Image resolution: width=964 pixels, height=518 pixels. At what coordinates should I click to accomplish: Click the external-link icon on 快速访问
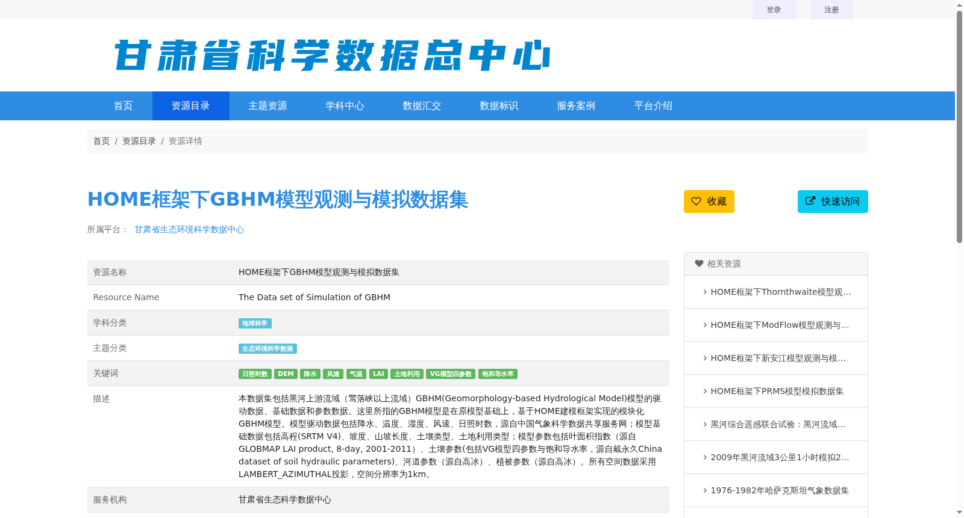(x=810, y=201)
